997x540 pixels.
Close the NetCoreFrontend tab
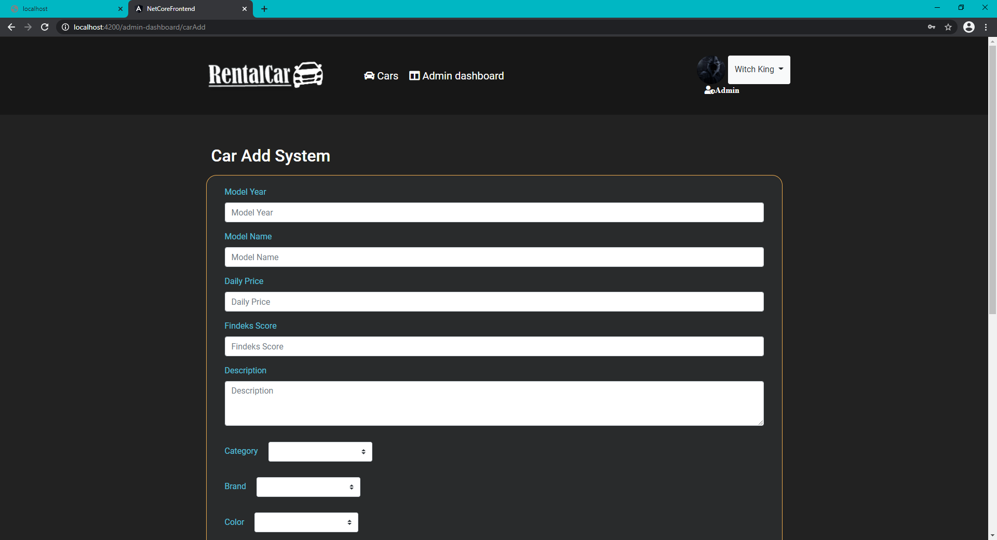pos(245,9)
